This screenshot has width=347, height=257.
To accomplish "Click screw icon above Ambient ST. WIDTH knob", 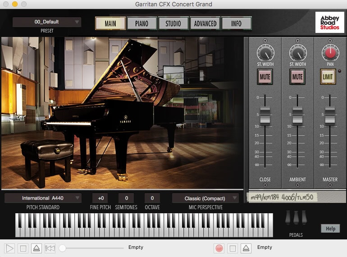I will pos(297,41).
